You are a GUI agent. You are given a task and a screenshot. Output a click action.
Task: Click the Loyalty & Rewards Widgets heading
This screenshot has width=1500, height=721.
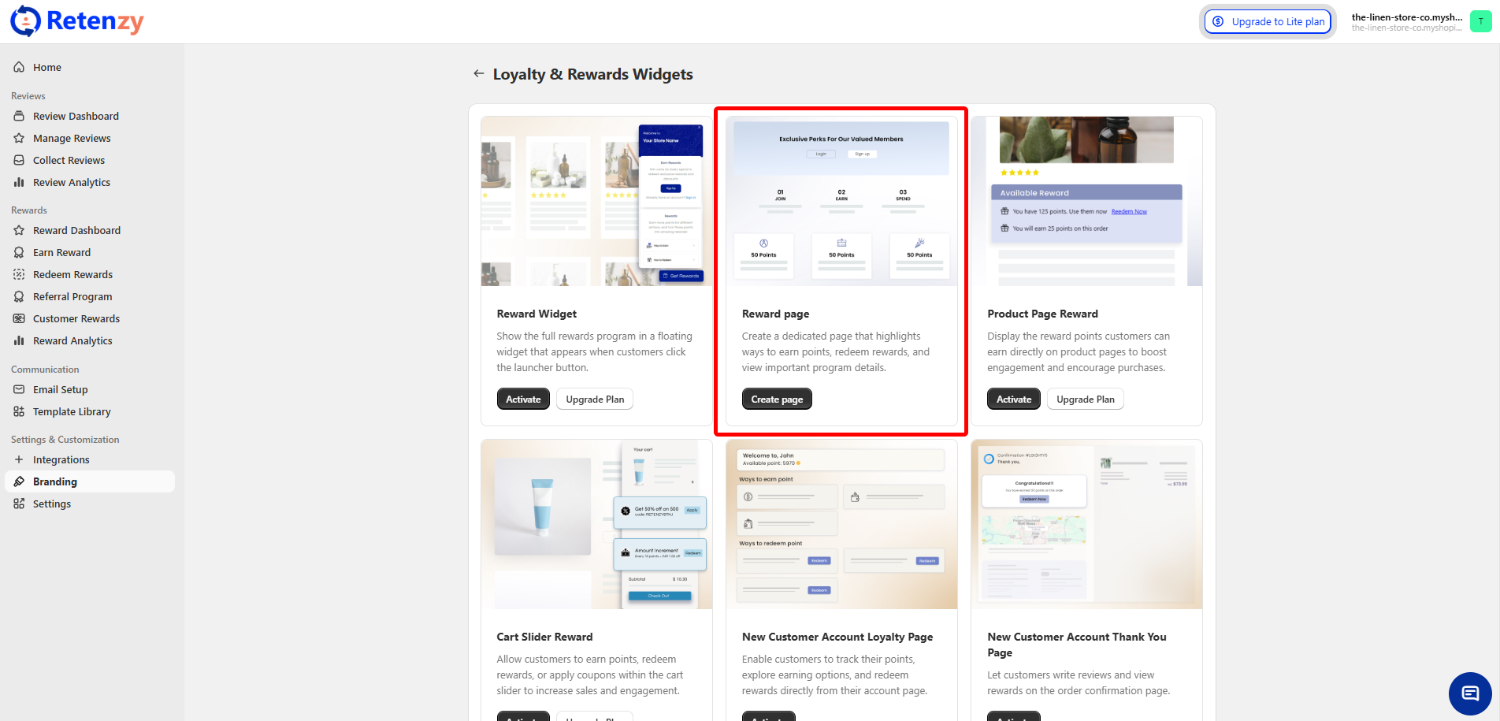point(593,74)
